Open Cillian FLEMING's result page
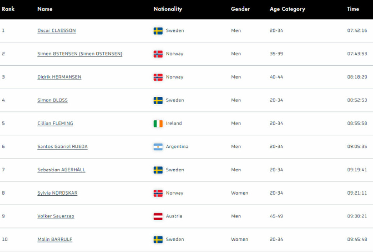The height and width of the screenshot is (252, 373). click(55, 123)
